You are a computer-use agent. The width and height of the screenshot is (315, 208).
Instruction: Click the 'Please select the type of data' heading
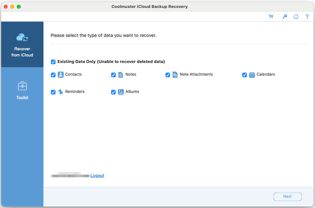point(103,36)
